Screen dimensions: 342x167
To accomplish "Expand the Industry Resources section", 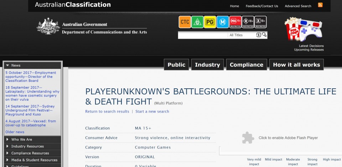I will [32, 146].
